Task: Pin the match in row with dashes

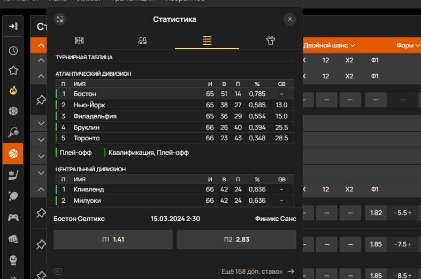Action: point(41,100)
